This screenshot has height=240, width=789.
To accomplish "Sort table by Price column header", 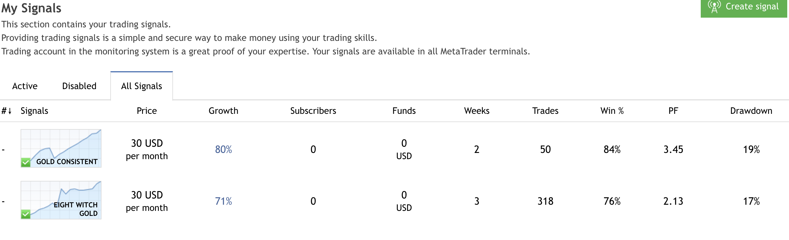I will (147, 111).
